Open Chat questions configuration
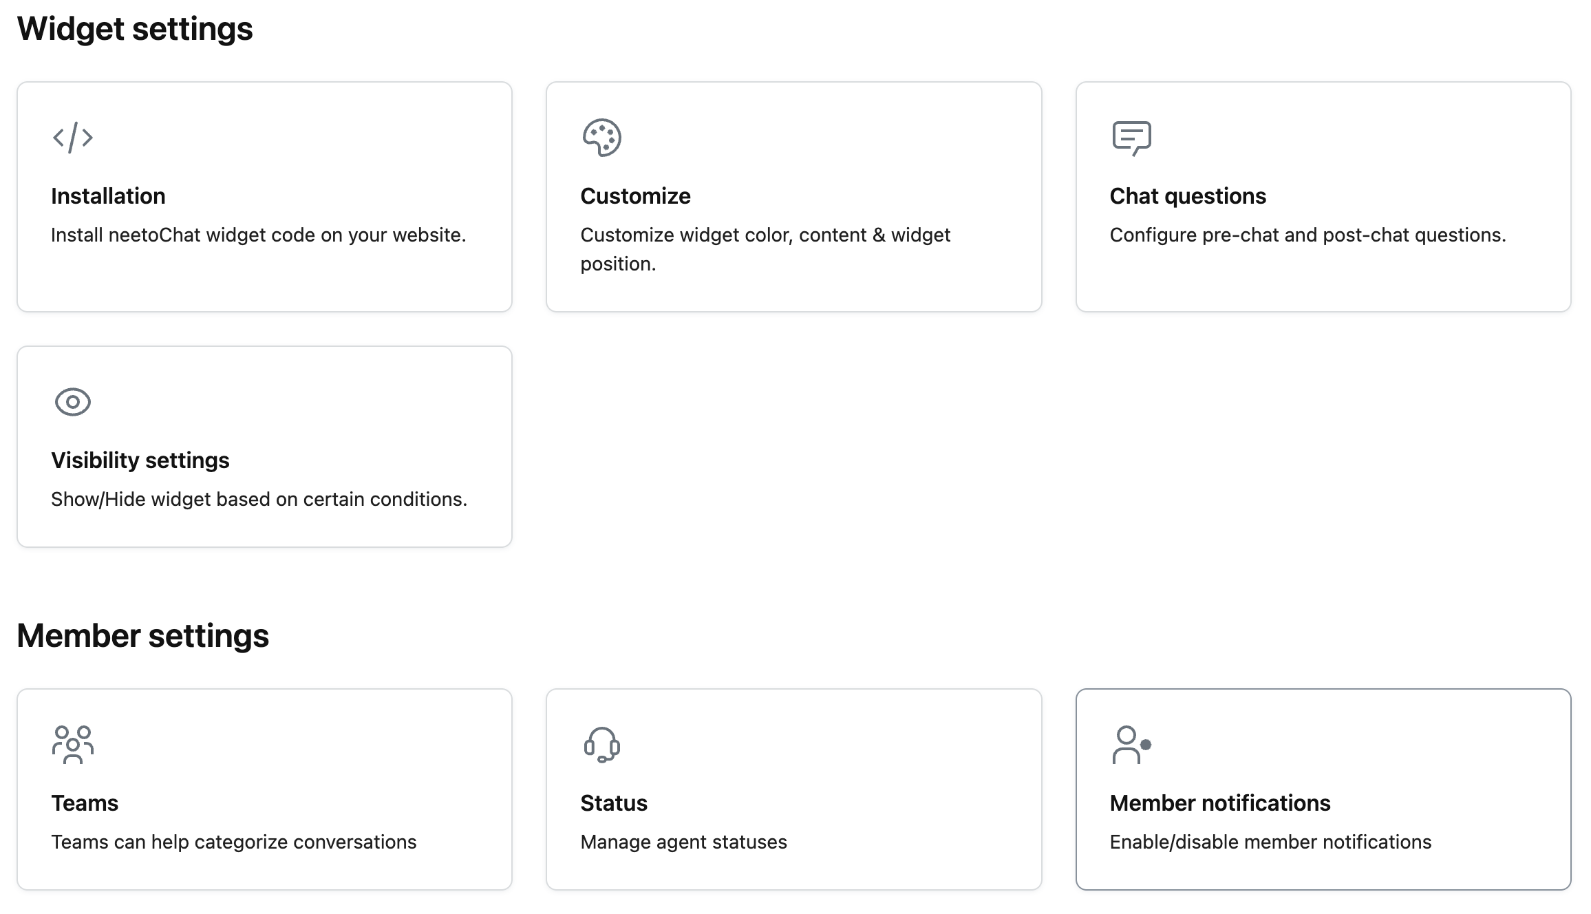Viewport: 1591px width, 914px height. 1323,196
